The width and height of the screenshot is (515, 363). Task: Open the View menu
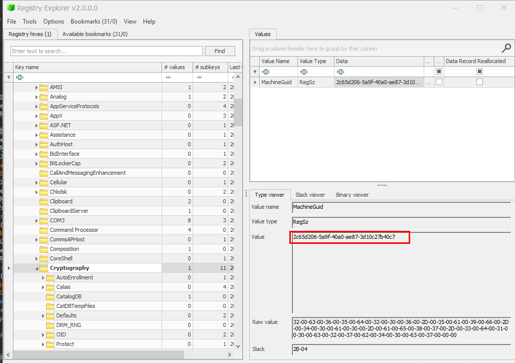click(130, 22)
